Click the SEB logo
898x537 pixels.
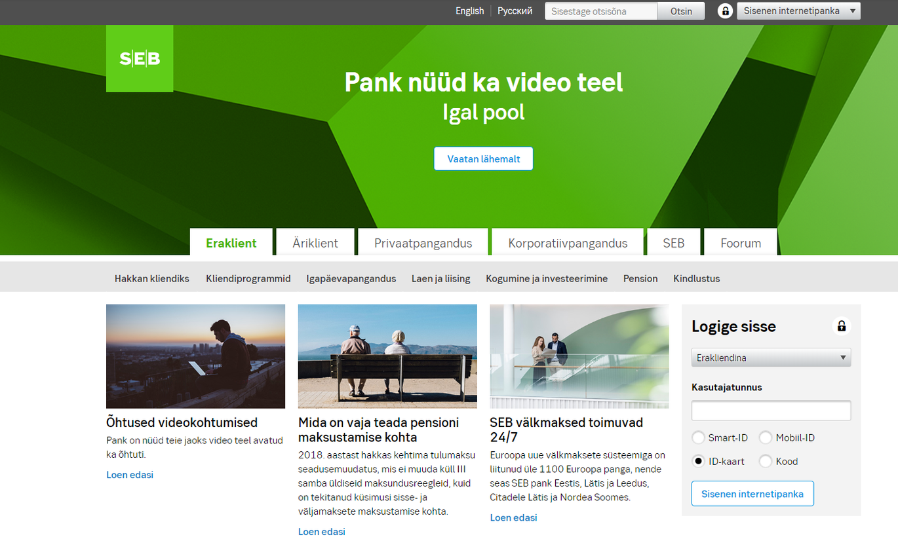(140, 58)
